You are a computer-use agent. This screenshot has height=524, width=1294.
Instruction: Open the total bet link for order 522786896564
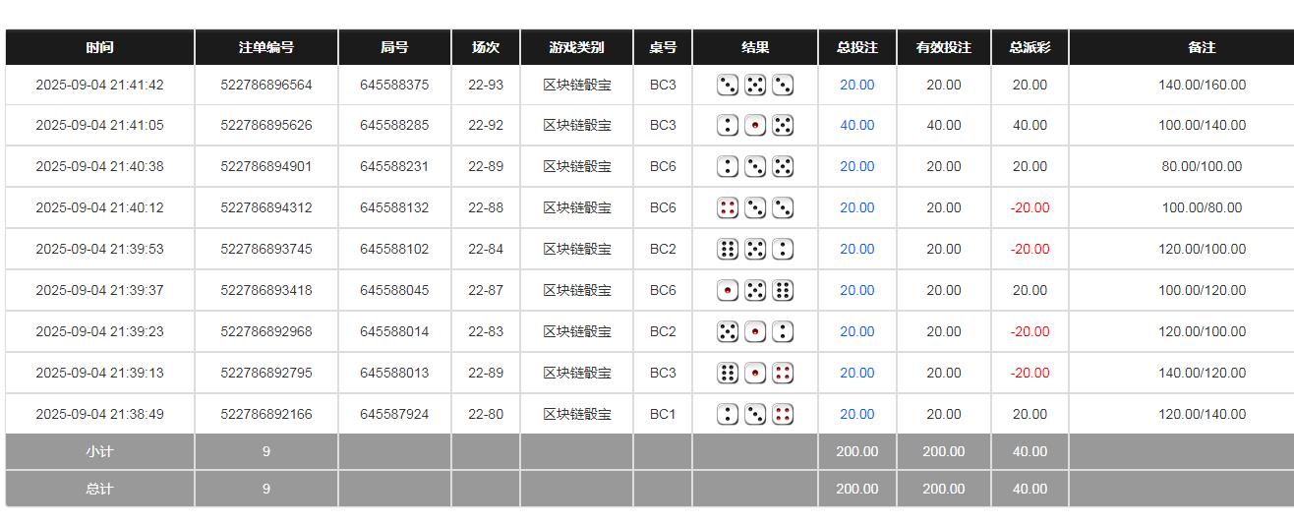click(856, 86)
